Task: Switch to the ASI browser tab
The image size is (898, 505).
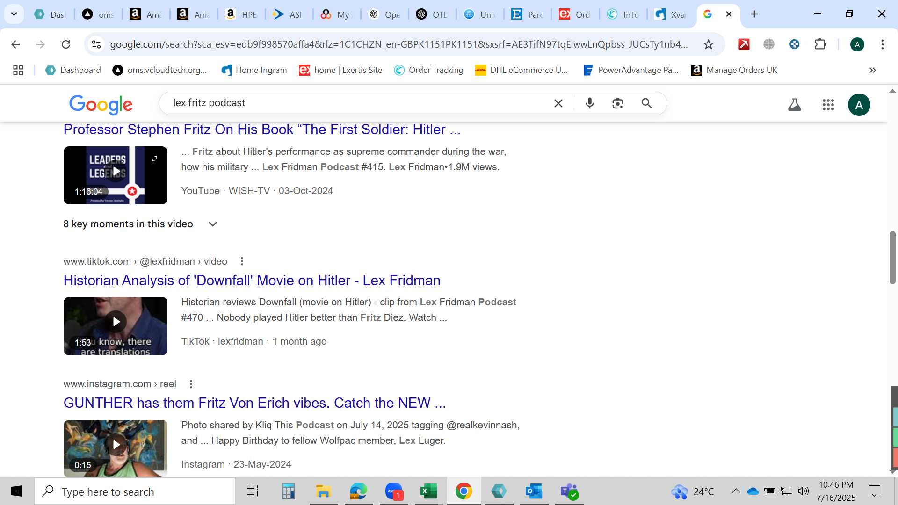Action: 289,14
